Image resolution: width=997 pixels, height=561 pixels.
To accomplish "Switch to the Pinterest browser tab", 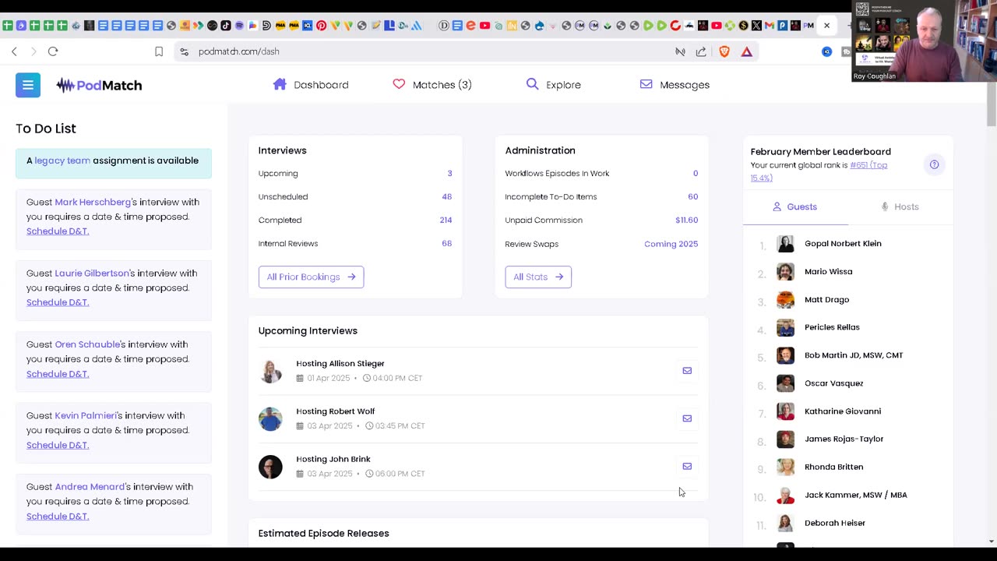I will [x=321, y=26].
